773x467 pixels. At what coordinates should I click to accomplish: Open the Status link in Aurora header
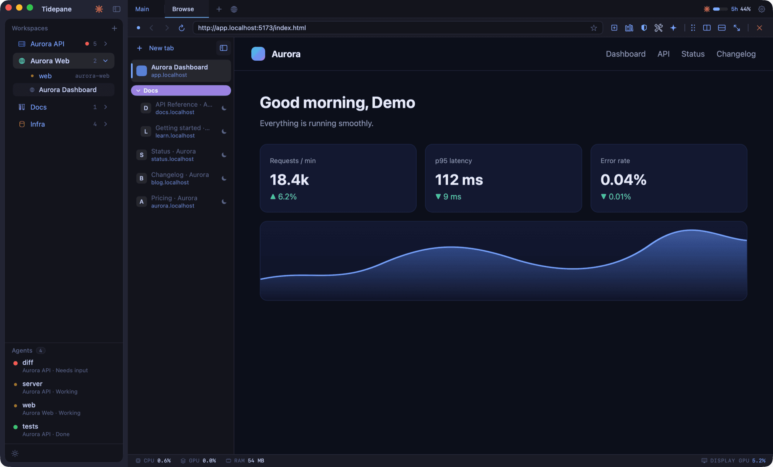[x=693, y=54]
